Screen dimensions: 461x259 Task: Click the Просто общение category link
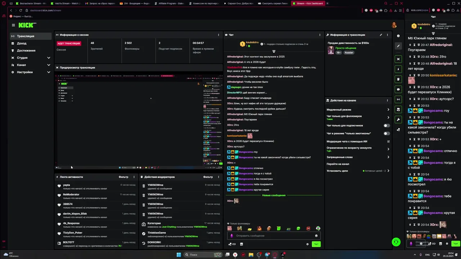coord(346,48)
